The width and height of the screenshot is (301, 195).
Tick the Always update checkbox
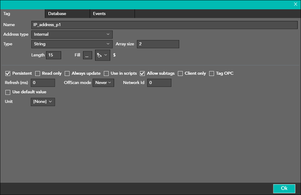coord(67,73)
